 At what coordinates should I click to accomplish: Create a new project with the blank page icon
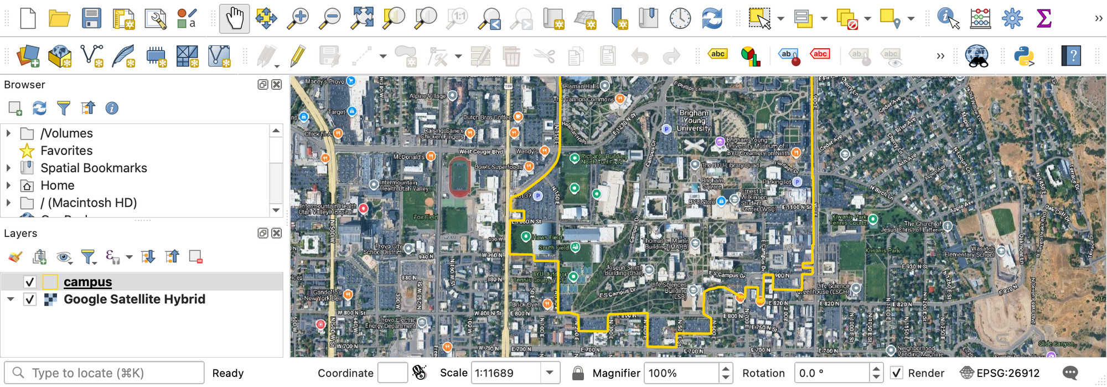28,18
